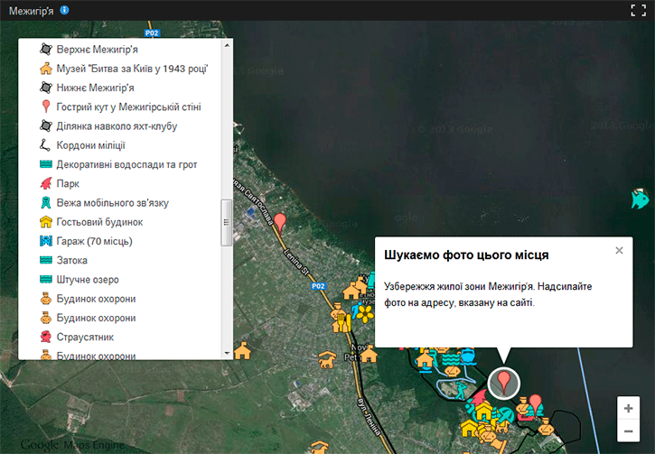
Task: Select 'Вежа мобільного зв'язку' entry
Action: point(112,203)
